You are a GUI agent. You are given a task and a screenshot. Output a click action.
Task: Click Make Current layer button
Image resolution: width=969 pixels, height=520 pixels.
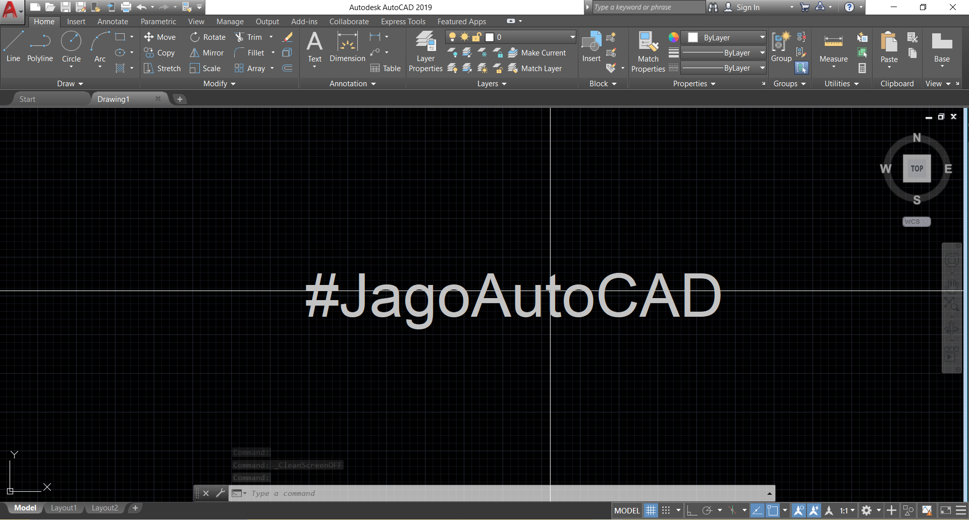(x=537, y=53)
